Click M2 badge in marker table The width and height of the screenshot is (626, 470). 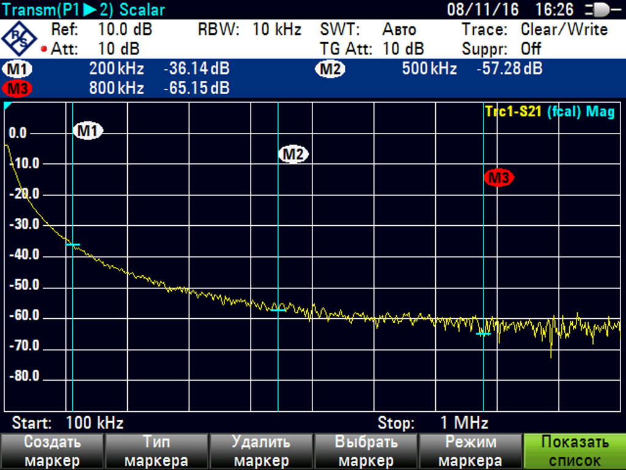330,69
